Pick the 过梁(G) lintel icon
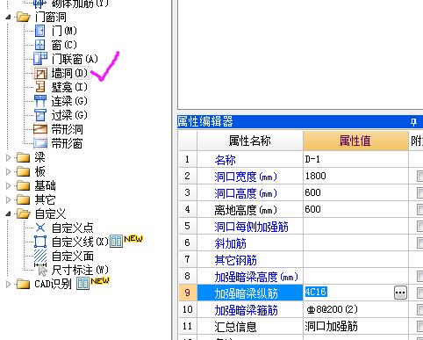The height and width of the screenshot is (340, 423). 40,115
